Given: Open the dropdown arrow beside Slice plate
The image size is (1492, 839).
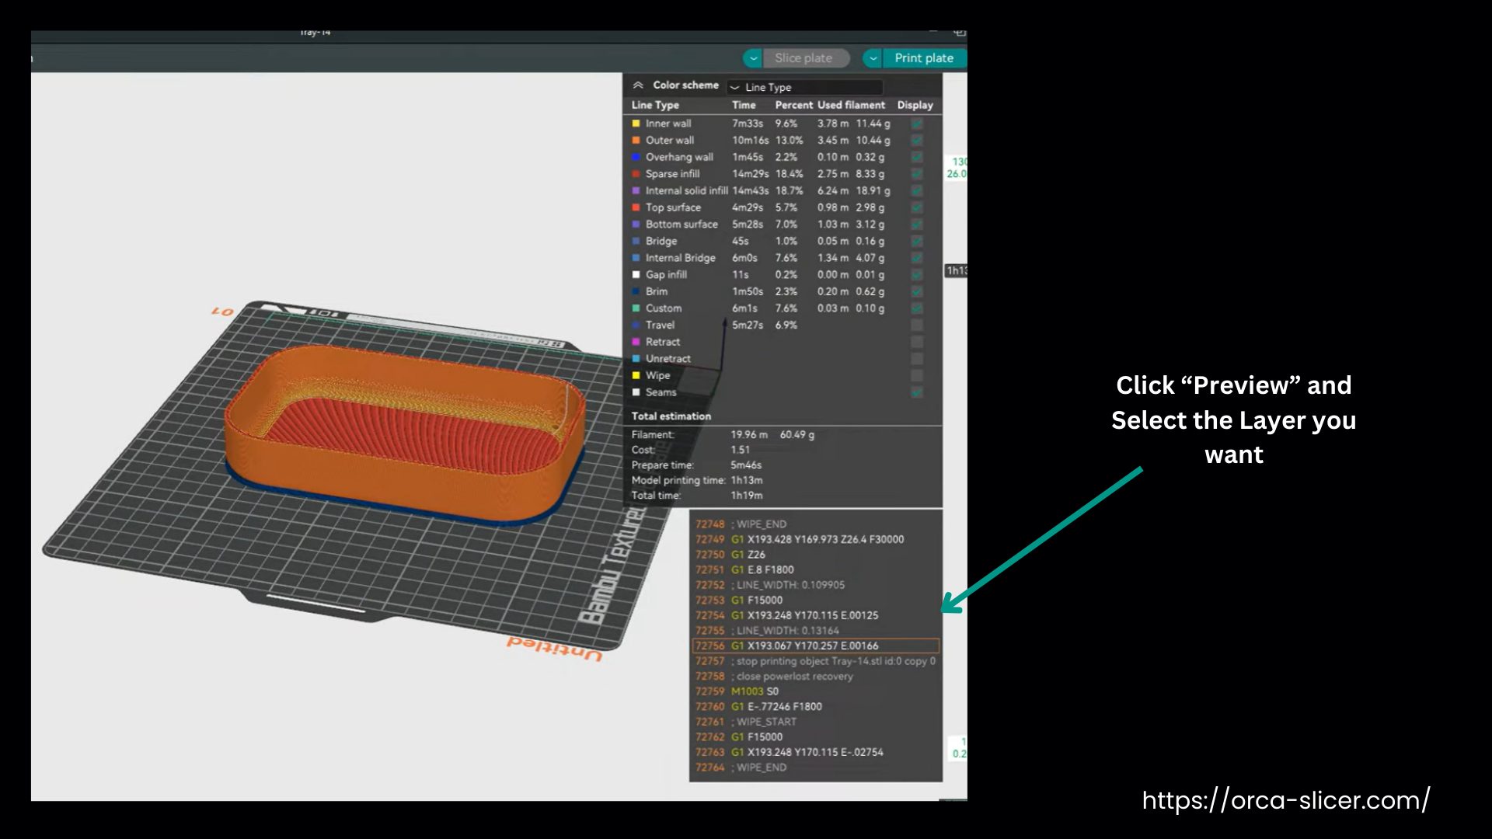Looking at the screenshot, I should [x=753, y=58].
